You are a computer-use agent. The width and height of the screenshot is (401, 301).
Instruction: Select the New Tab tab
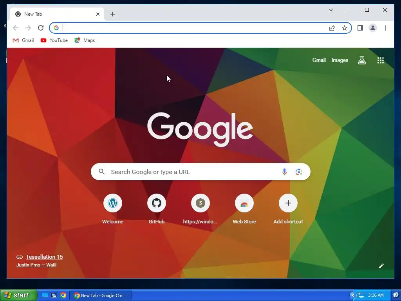click(x=57, y=14)
